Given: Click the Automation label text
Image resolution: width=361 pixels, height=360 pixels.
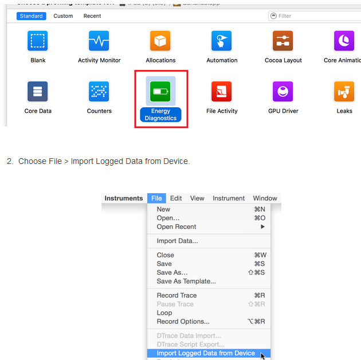Looking at the screenshot, I should pos(222,60).
